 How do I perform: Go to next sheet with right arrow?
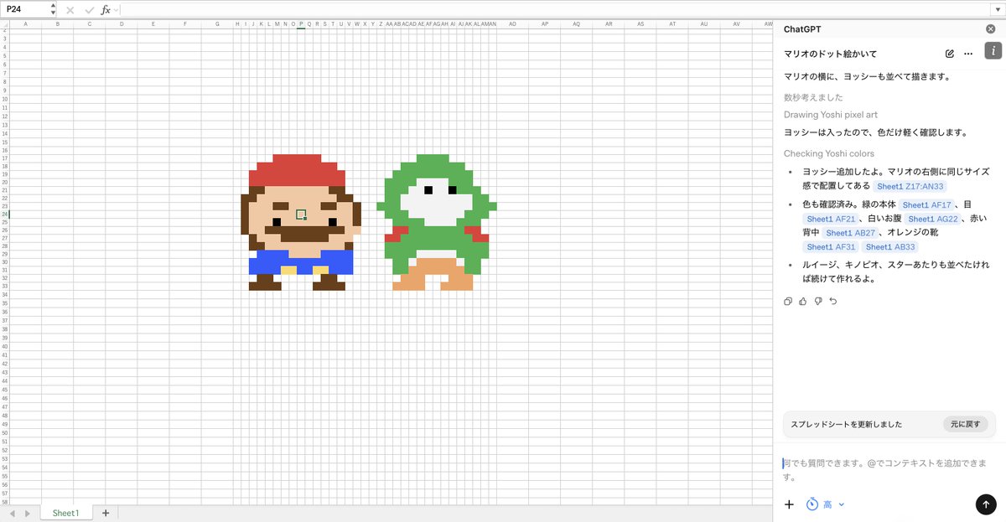pos(27,513)
